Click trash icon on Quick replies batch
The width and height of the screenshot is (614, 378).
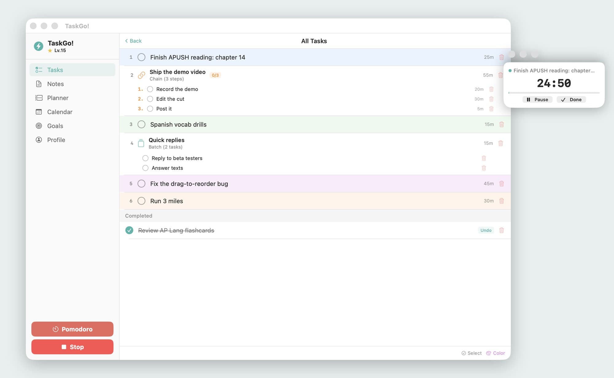(500, 143)
